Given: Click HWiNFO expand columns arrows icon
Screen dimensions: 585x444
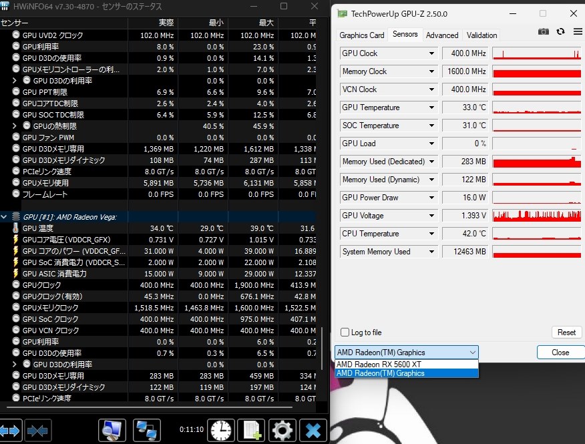Looking at the screenshot, I should [10, 431].
